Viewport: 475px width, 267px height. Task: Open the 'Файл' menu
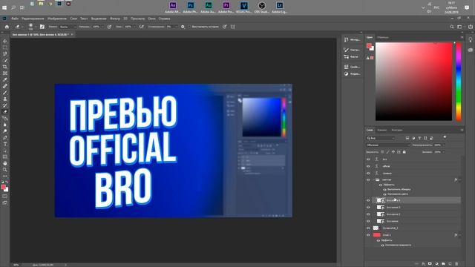point(15,19)
